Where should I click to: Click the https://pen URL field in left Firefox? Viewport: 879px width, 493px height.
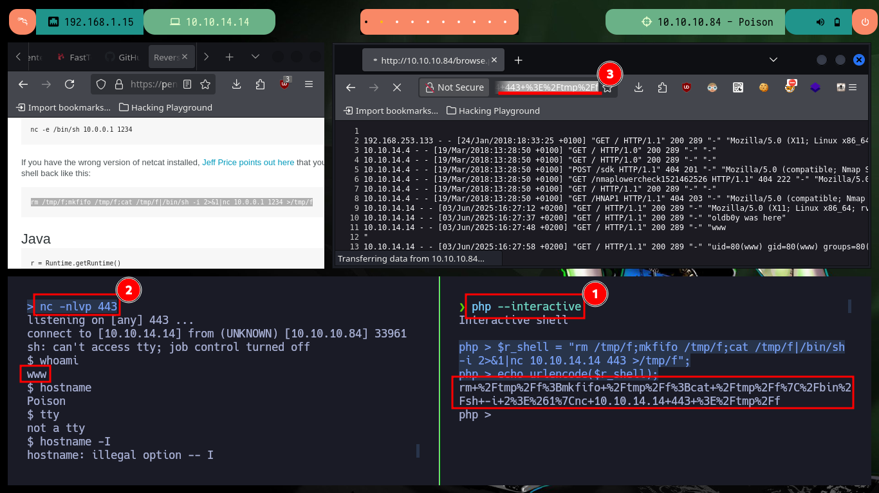tap(153, 84)
